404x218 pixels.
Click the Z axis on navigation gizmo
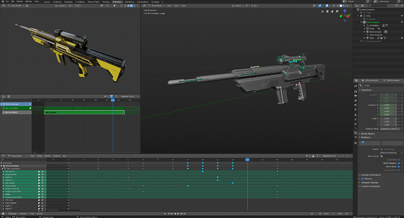tap(345, 11)
